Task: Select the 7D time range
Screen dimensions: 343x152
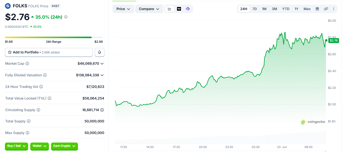Action: 255,9
